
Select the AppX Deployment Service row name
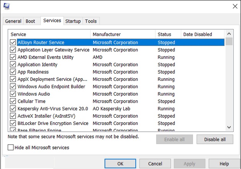click(52, 79)
